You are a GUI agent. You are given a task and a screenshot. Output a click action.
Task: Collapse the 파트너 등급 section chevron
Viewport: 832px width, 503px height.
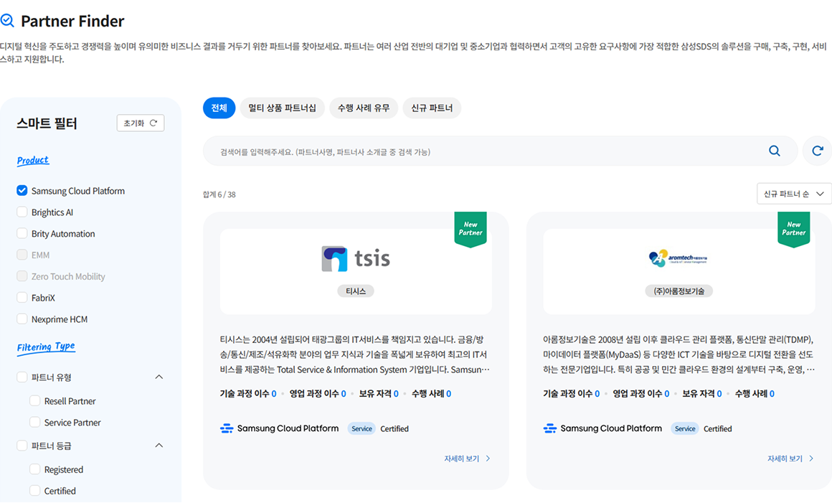[x=159, y=445]
